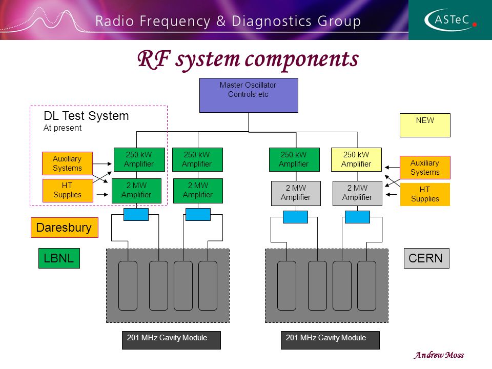Select the right HT Supplies box
The image size is (492, 369).
click(425, 194)
